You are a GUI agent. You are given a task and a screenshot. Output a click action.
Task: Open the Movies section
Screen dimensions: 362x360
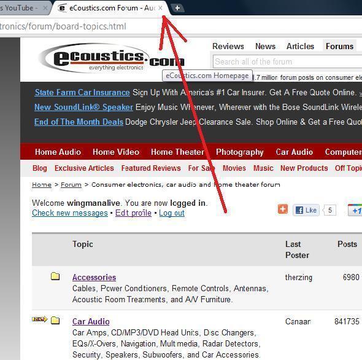[234, 168]
